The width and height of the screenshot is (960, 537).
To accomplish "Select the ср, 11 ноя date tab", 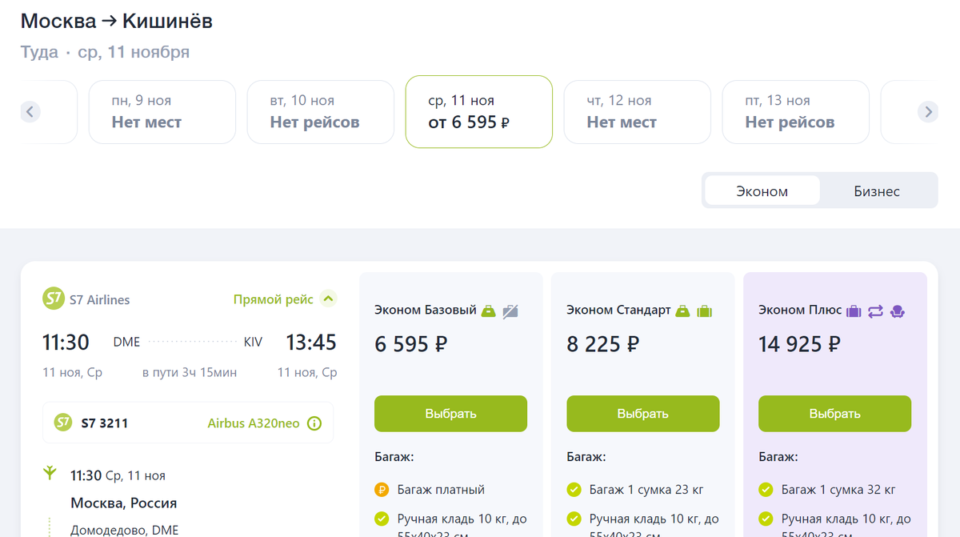I will pos(478,112).
